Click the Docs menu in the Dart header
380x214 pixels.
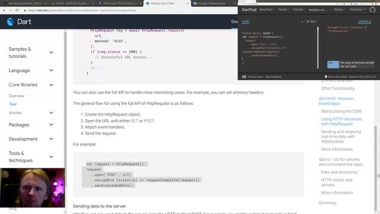[235, 21]
